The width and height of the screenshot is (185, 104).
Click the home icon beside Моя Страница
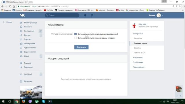pyautogui.click(x=21, y=23)
